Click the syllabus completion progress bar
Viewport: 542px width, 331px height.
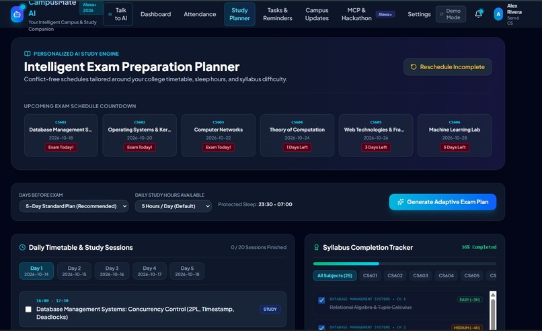point(405,264)
